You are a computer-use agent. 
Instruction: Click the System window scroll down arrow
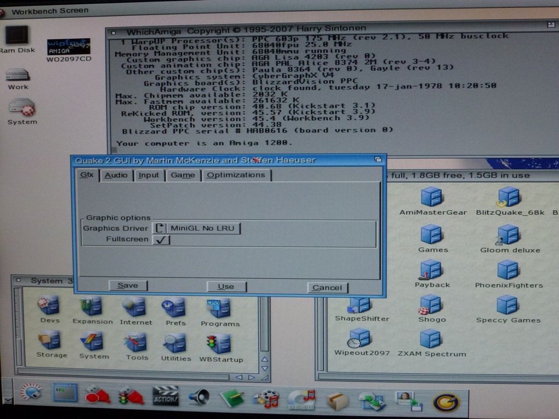265,368
